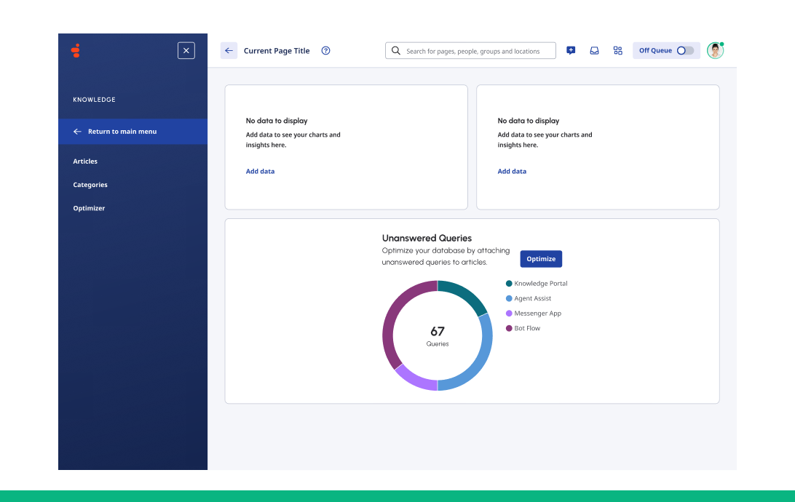Open the user avatar profile menu
The height and width of the screenshot is (502, 795).
pos(715,51)
